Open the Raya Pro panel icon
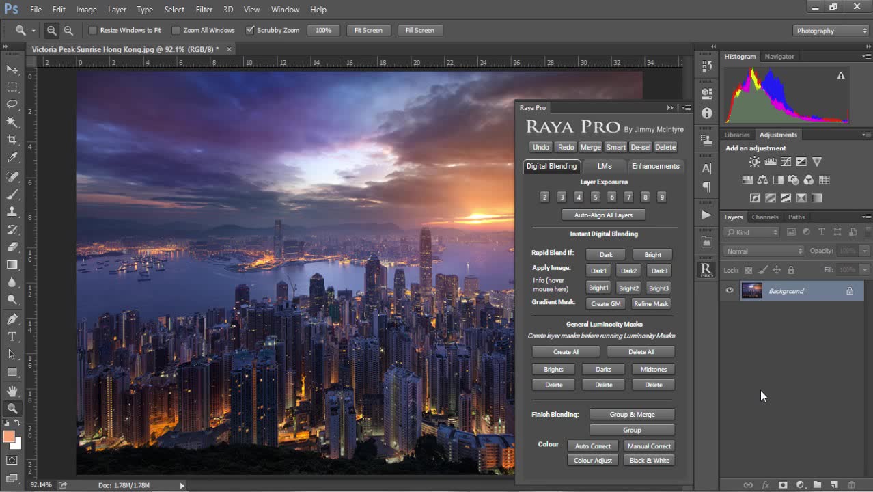This screenshot has width=873, height=492. tap(707, 269)
